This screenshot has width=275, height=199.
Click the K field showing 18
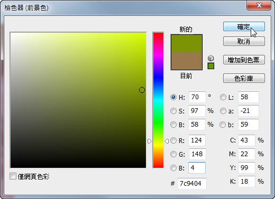pos(246,182)
